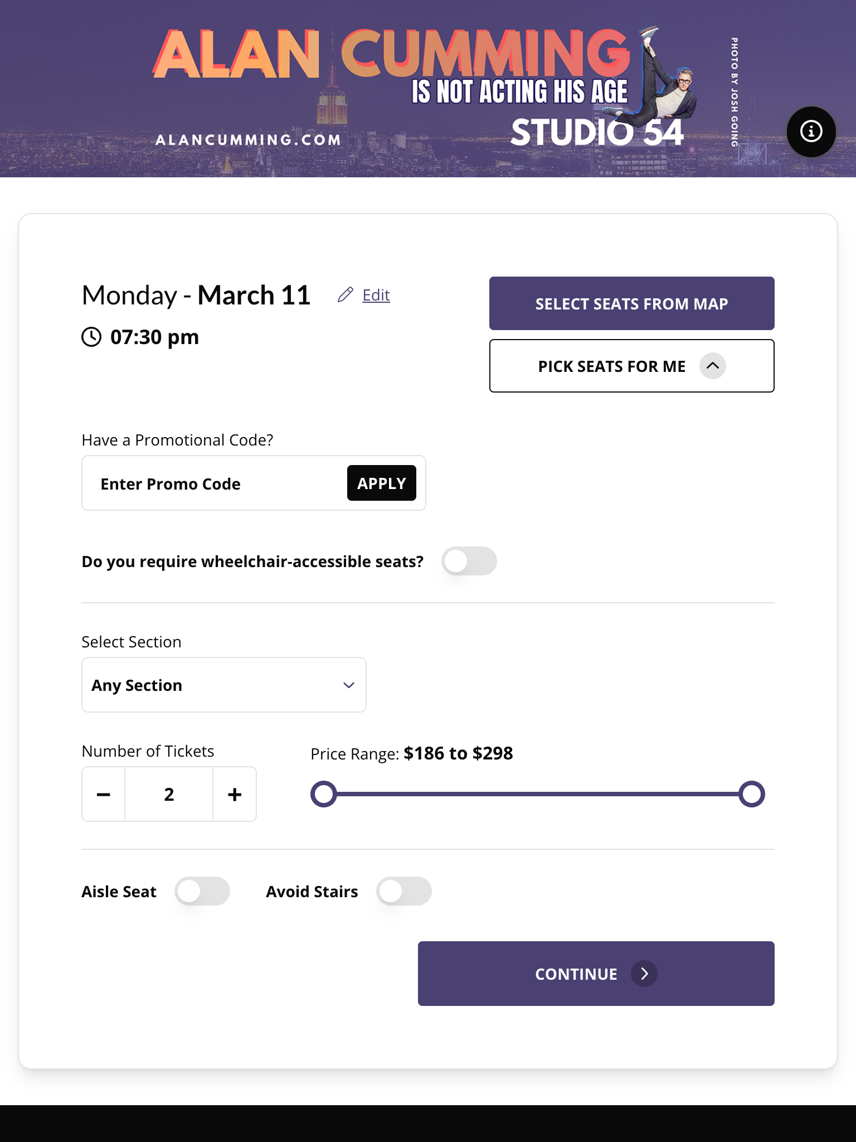This screenshot has width=856, height=1142.
Task: Decrease ticket count with minus icon
Action: coord(104,794)
